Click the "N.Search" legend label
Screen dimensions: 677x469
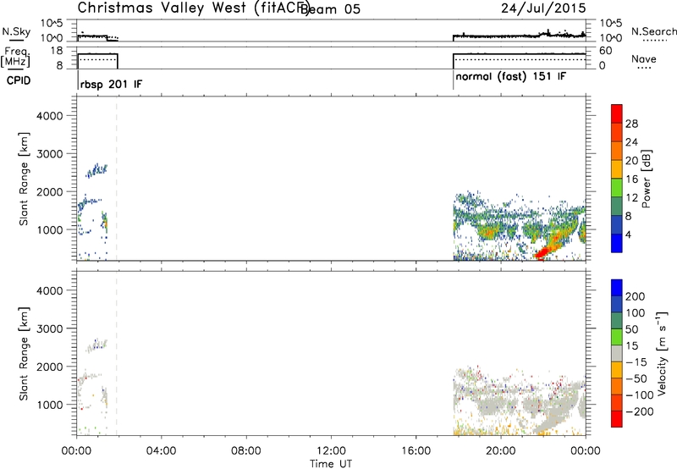click(x=653, y=31)
